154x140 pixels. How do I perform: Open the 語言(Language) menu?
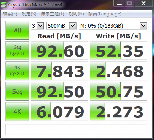click(x=105, y=14)
